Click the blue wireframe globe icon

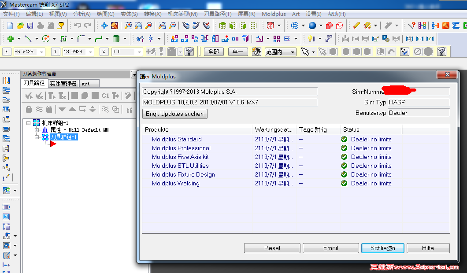pyautogui.click(x=295, y=26)
